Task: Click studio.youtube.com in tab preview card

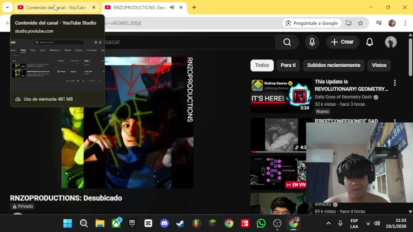Action: point(34,31)
